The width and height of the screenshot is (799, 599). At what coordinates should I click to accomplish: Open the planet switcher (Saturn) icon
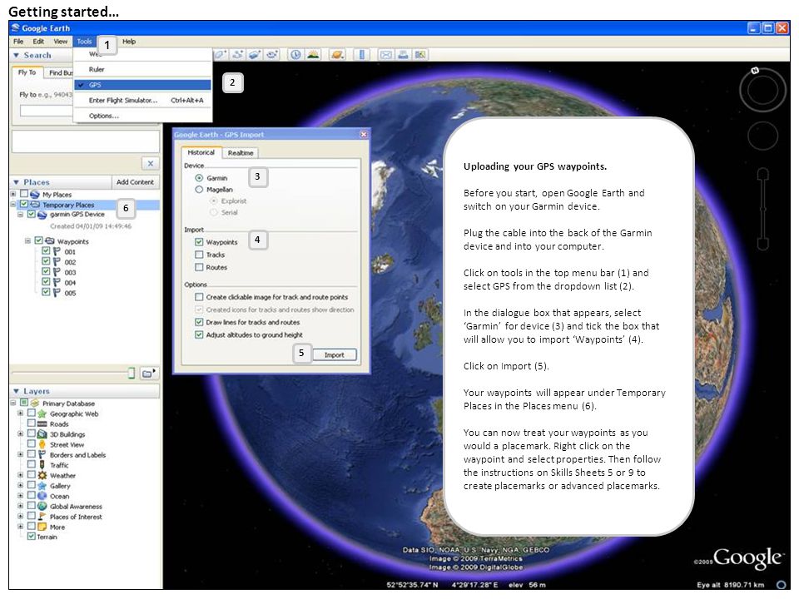337,55
